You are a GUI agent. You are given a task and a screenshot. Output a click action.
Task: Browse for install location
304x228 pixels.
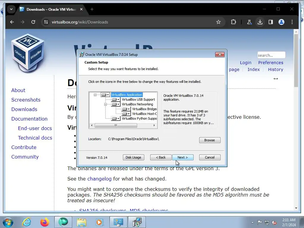[x=210, y=140]
